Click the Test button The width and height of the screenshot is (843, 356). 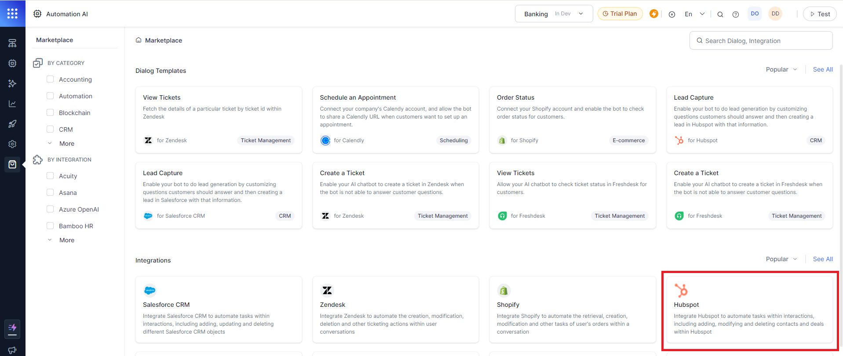[819, 14]
